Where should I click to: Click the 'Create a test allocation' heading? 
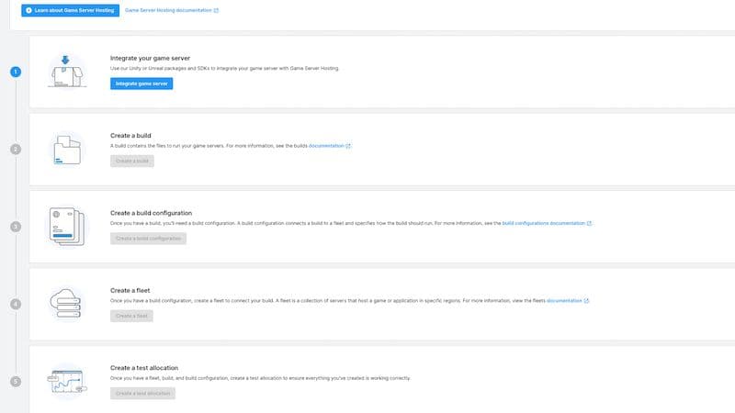144,368
